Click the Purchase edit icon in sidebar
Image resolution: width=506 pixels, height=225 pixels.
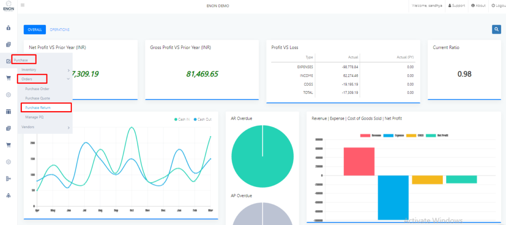pyautogui.click(x=8, y=61)
